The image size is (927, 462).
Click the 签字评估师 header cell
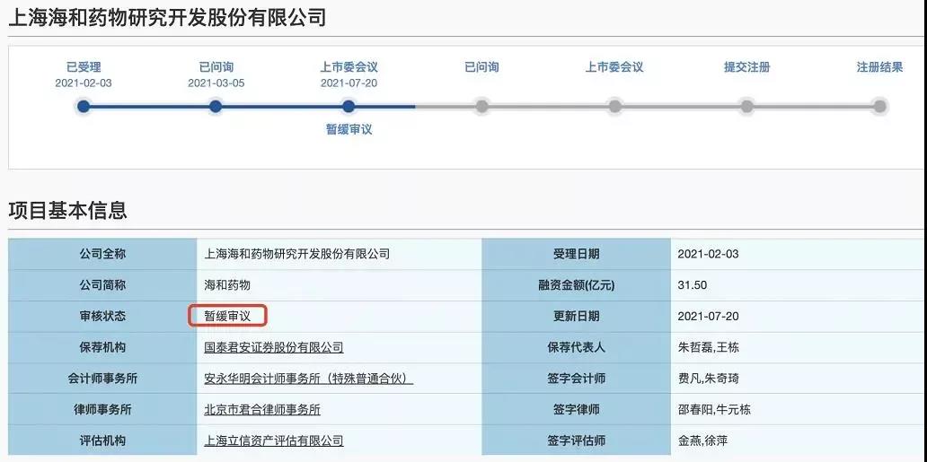[577, 440]
